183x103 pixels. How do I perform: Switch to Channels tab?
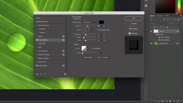coord(160,16)
